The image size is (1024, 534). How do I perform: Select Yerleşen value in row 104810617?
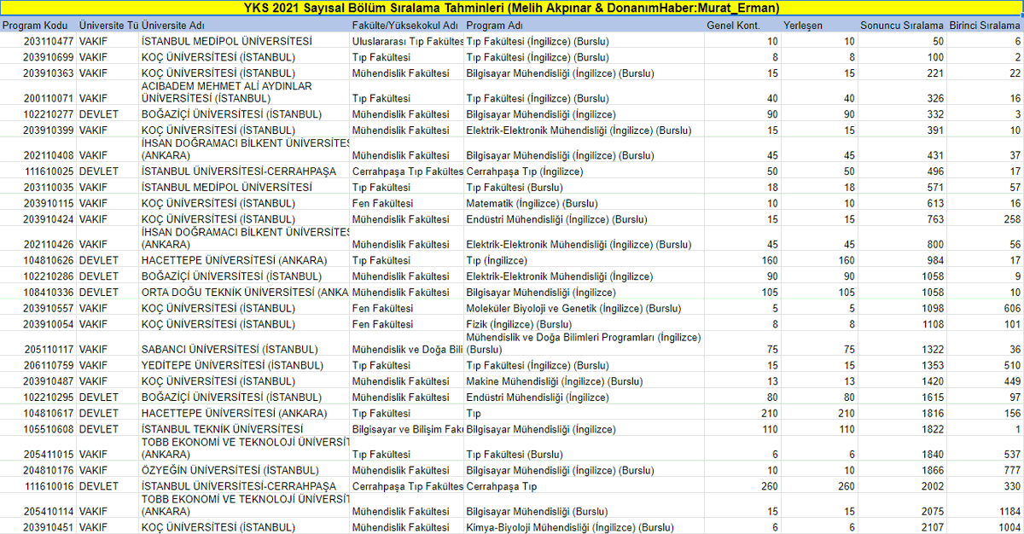click(x=819, y=413)
